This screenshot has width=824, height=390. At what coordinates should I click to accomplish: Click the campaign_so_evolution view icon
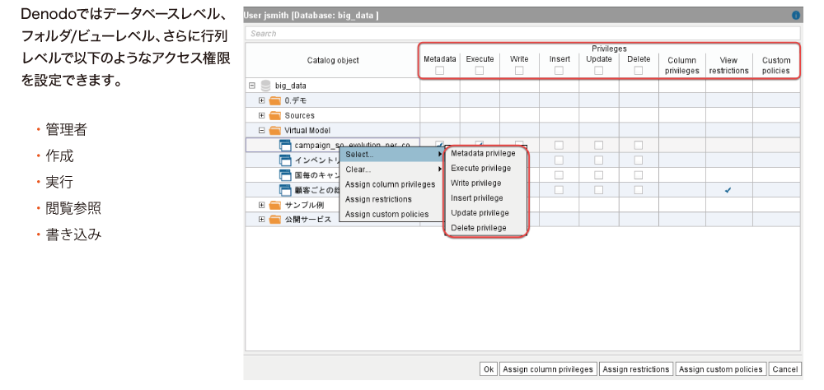(x=285, y=146)
